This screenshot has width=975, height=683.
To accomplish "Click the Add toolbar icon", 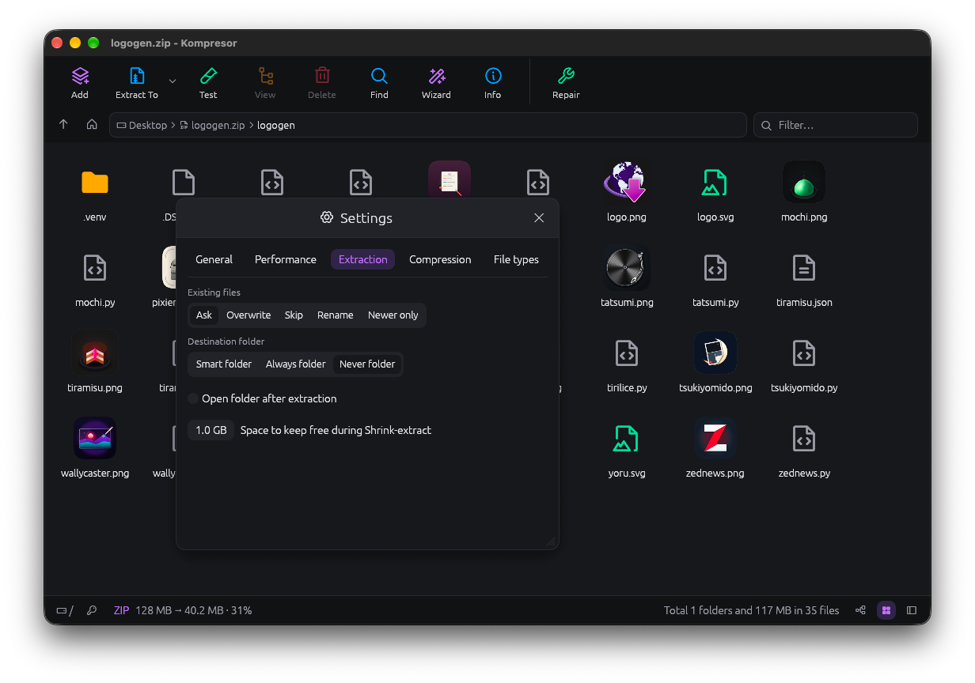I will tap(80, 77).
